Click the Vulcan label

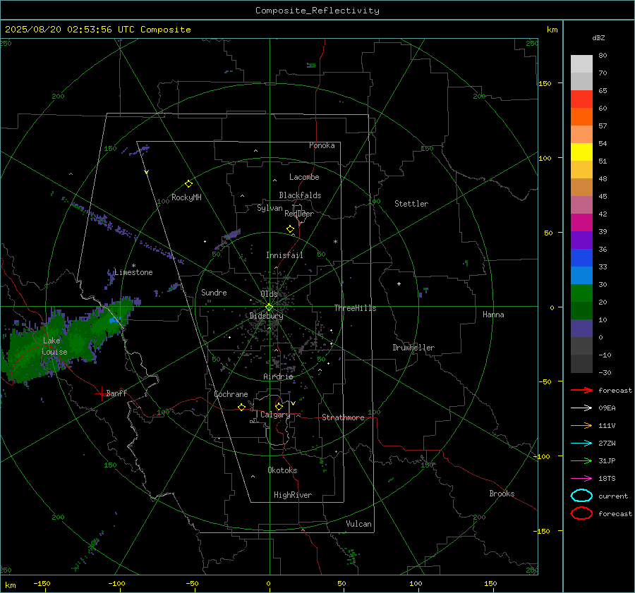(358, 524)
